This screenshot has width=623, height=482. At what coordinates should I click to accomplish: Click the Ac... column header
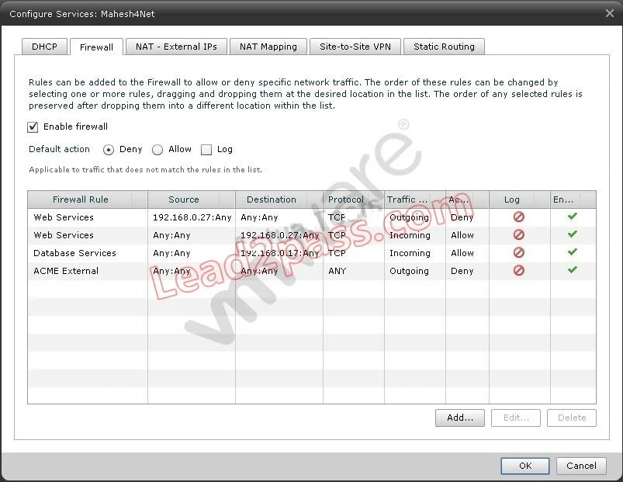tap(467, 199)
